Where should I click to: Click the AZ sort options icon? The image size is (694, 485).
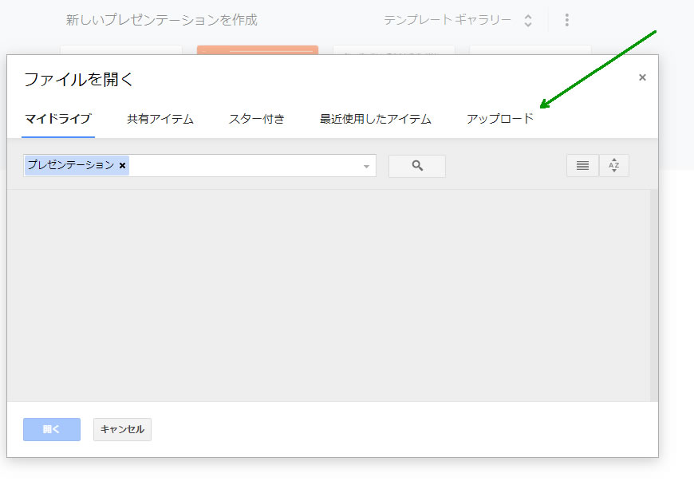click(614, 166)
